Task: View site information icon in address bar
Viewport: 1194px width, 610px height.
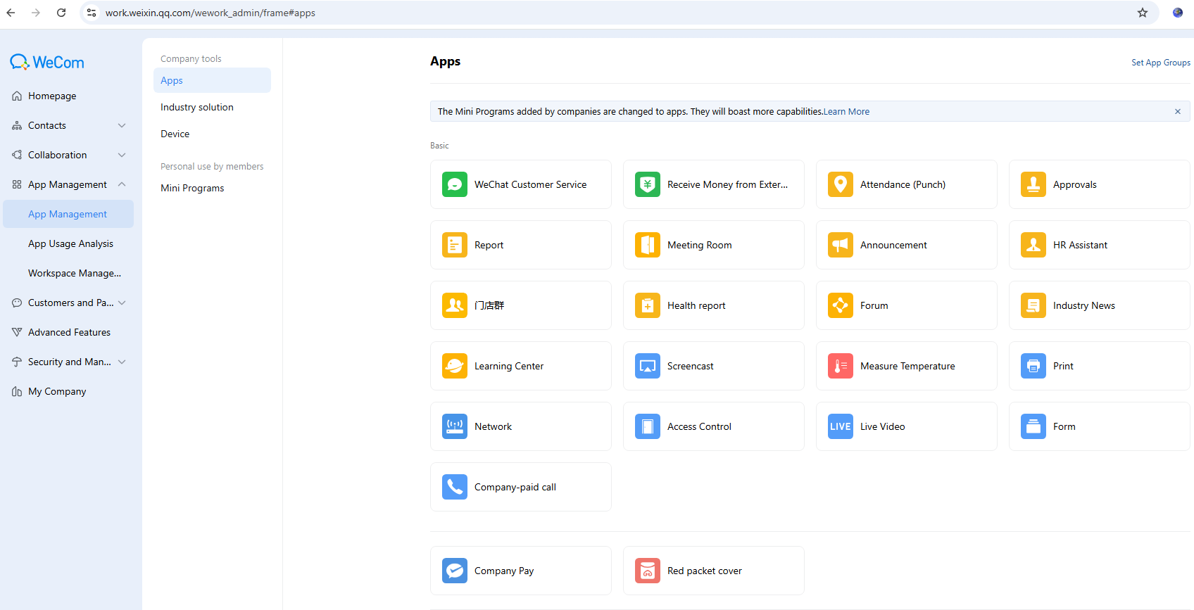Action: [x=92, y=13]
